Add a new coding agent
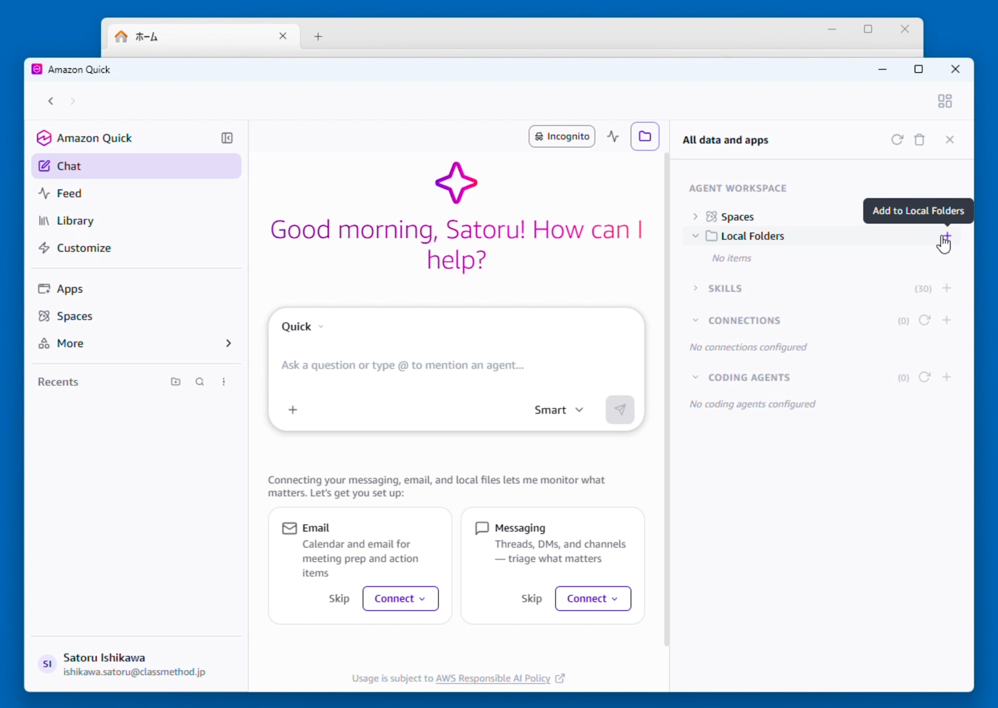 click(947, 377)
